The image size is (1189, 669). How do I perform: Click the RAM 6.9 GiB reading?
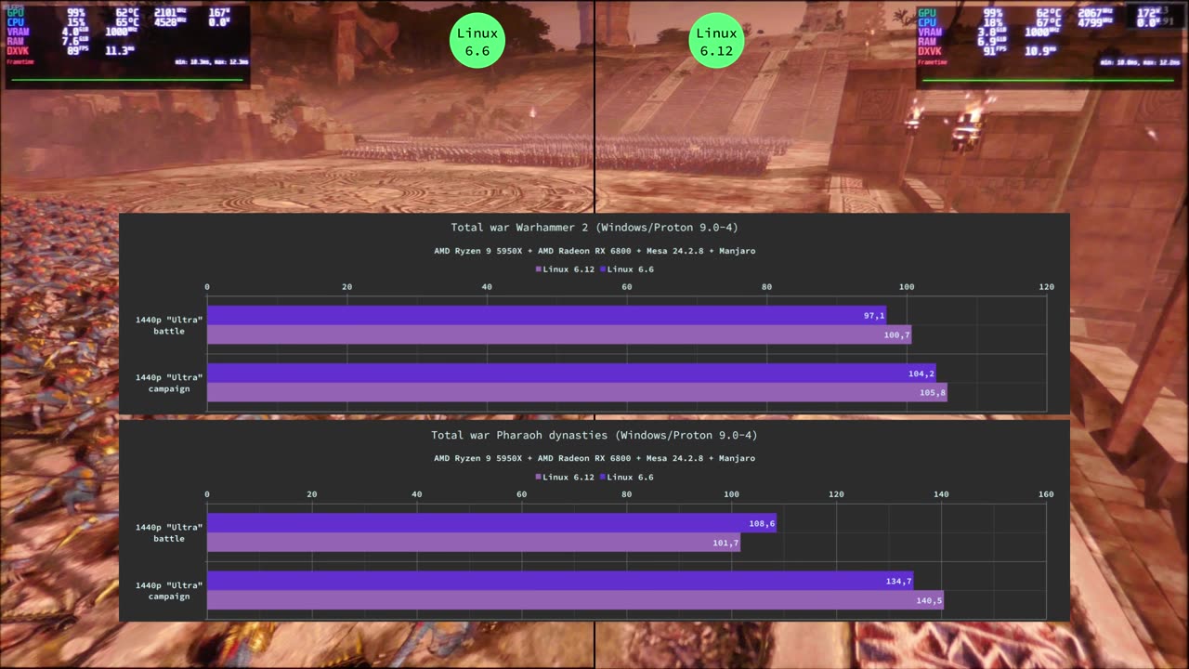[x=992, y=42]
